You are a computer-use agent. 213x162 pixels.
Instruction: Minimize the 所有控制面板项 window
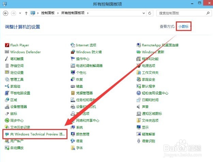point(192,4)
